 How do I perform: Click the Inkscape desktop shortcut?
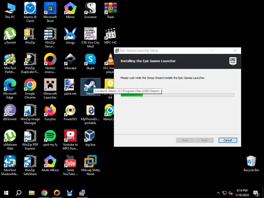(70, 61)
